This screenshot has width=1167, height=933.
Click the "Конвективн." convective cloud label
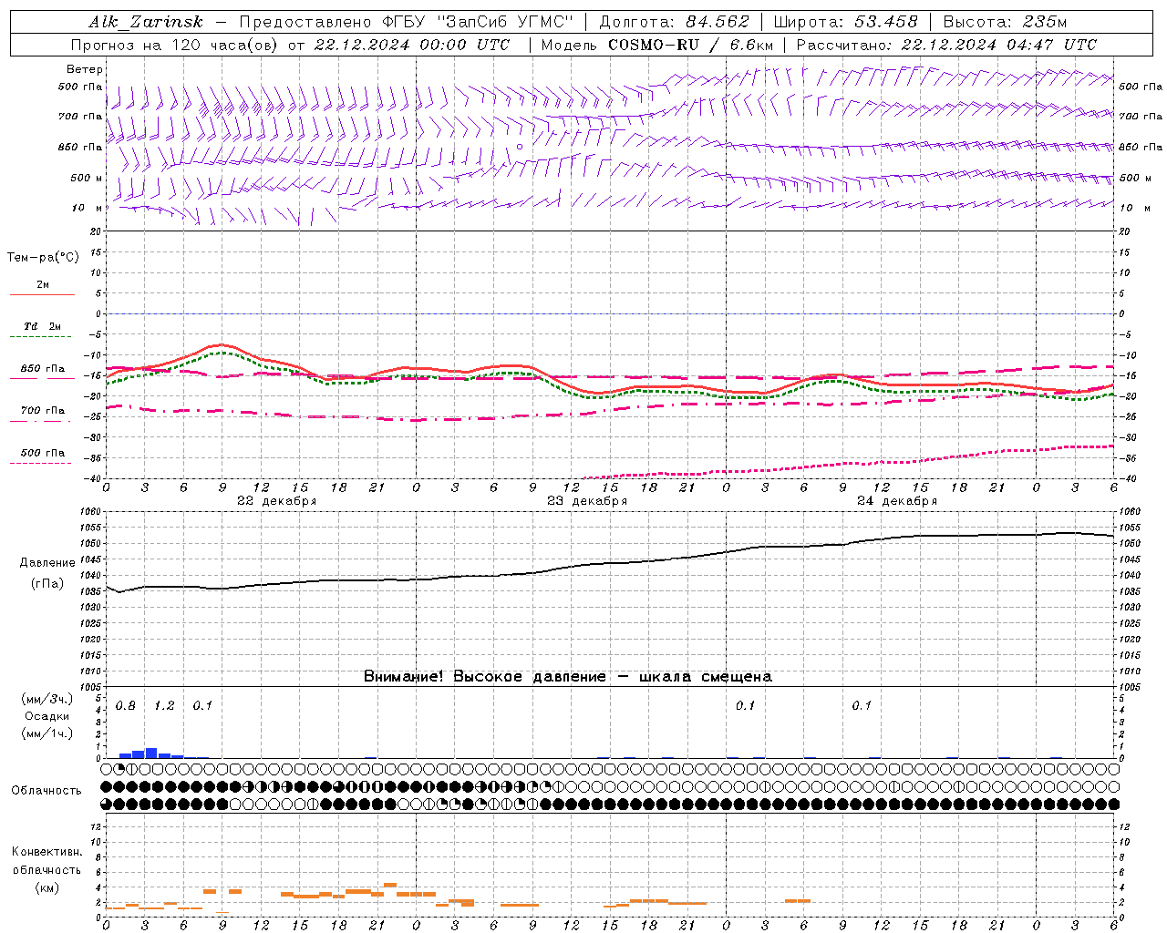[46, 852]
